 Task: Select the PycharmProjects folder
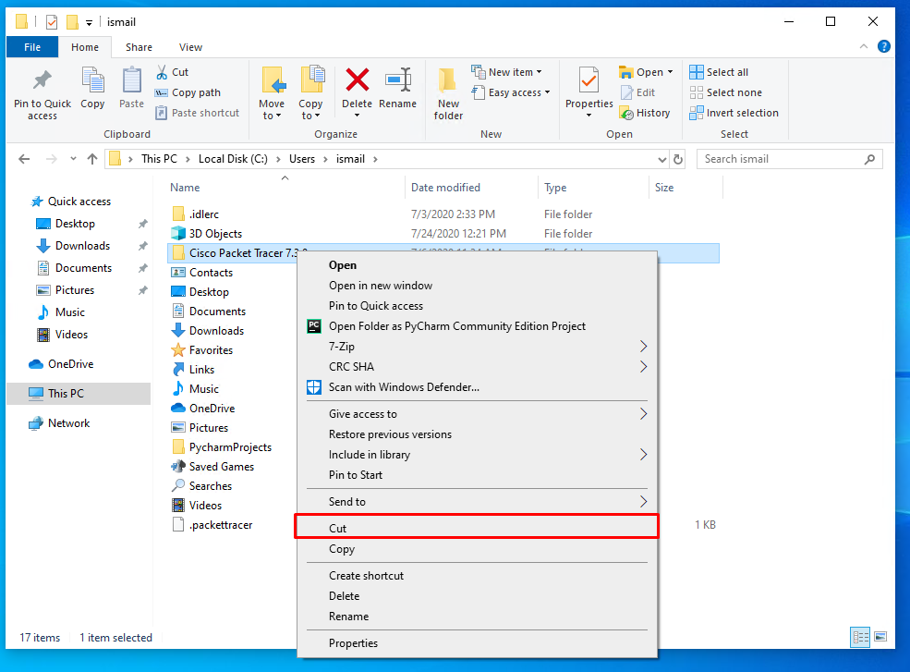(223, 447)
